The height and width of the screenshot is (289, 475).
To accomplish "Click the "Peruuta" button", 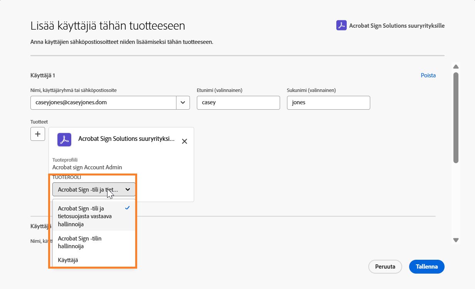I will [x=385, y=266].
